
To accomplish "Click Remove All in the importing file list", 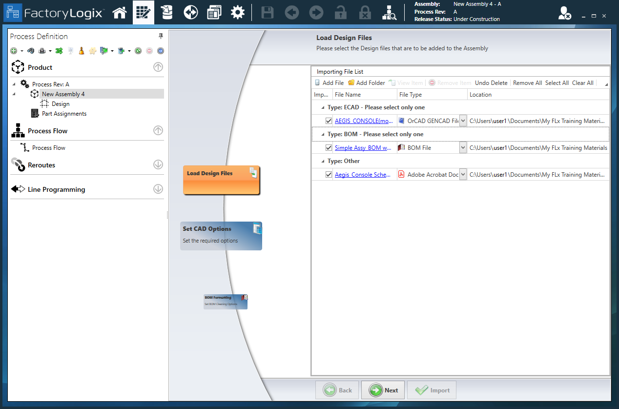I will pos(527,82).
